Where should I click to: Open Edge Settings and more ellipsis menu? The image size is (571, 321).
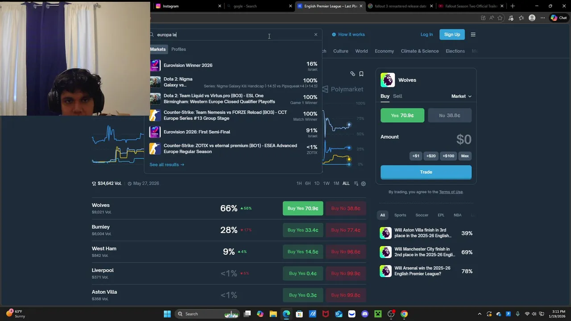(x=542, y=18)
